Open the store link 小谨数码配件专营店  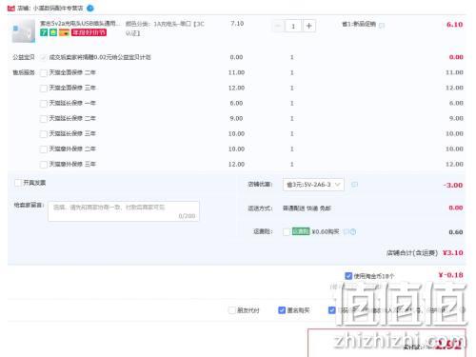click(58, 8)
